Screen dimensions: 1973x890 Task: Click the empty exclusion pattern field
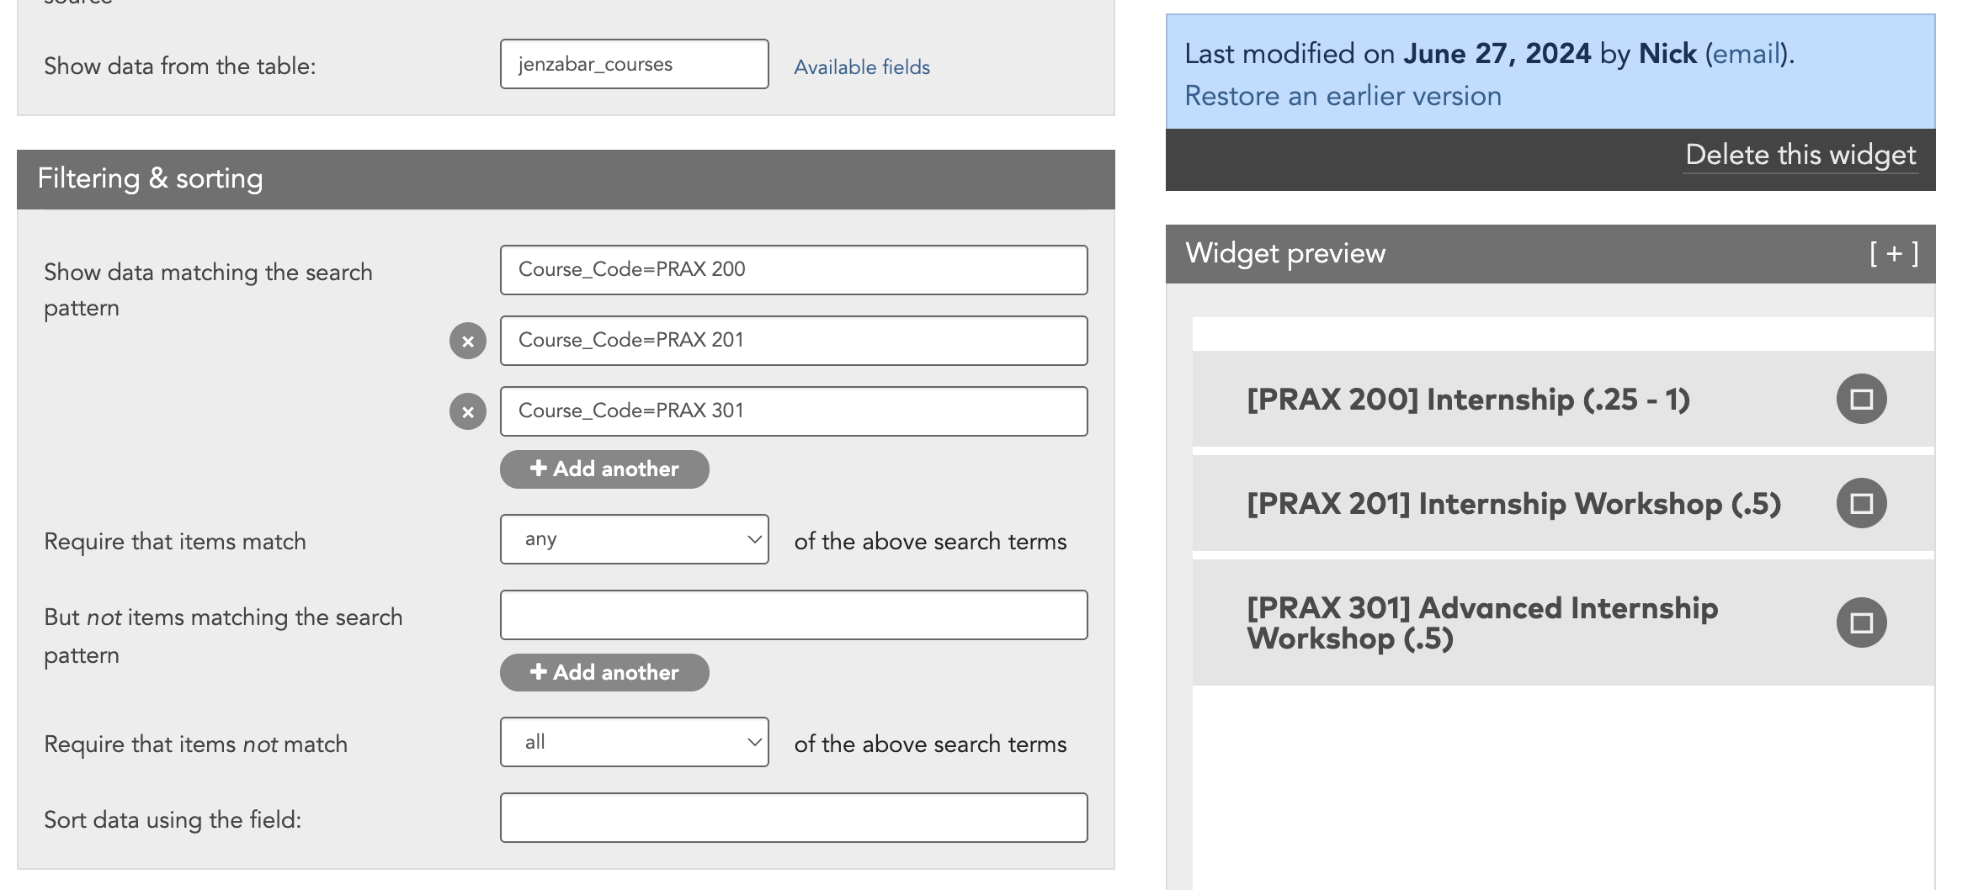pyautogui.click(x=793, y=615)
